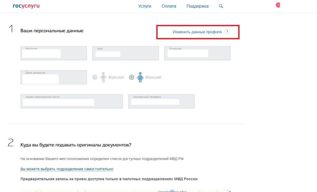Click Вы можете выбрать подразделение самостоятельно link
This screenshot has height=192, width=317.
pos(67,169)
